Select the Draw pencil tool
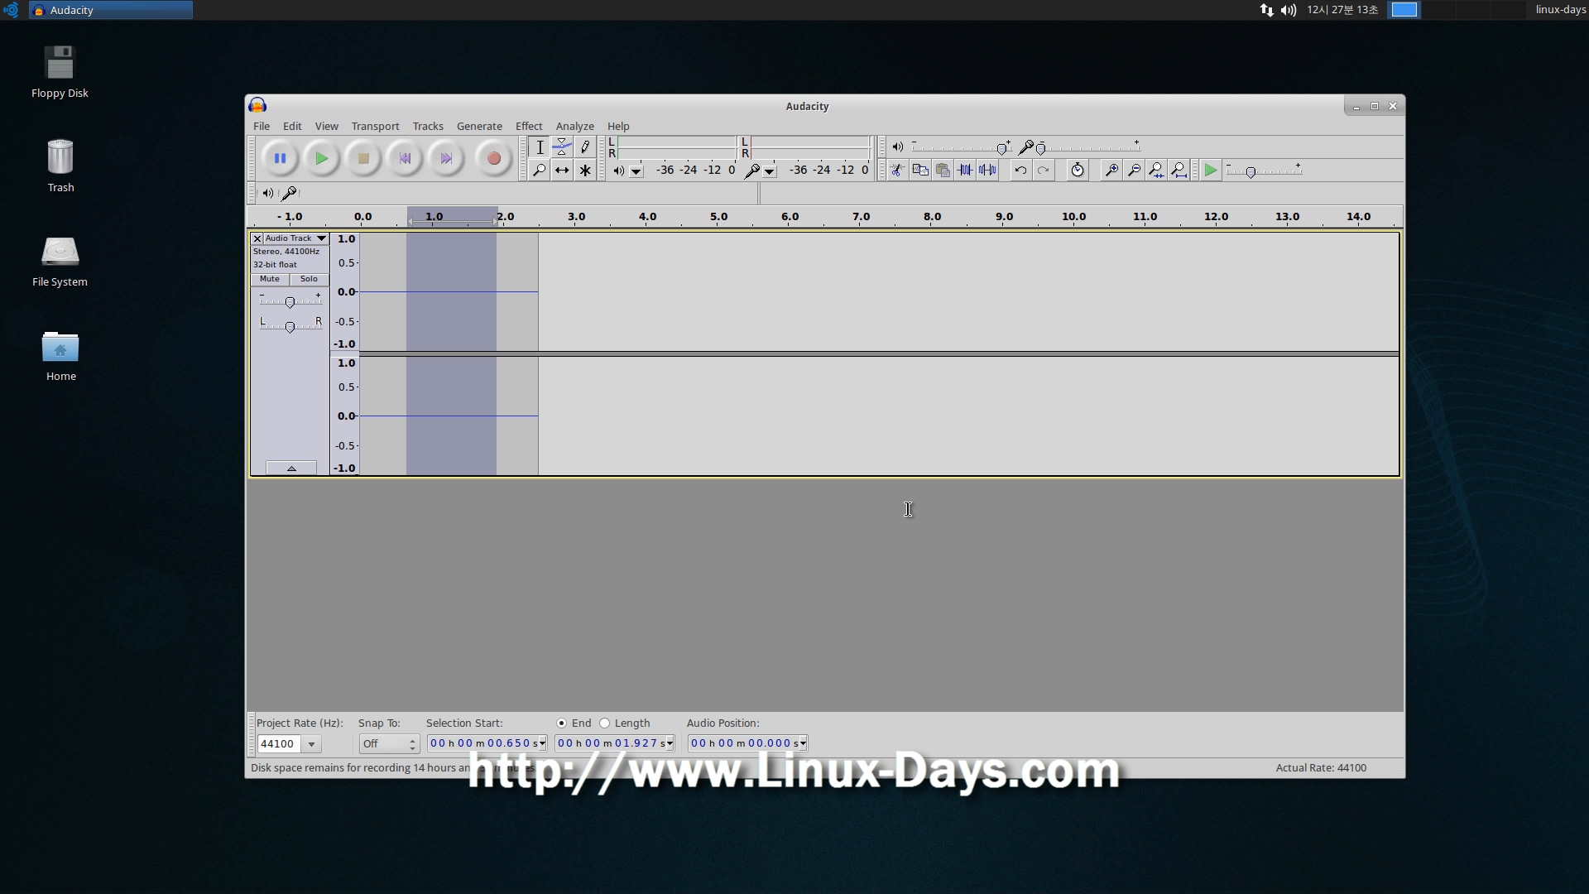 click(585, 147)
